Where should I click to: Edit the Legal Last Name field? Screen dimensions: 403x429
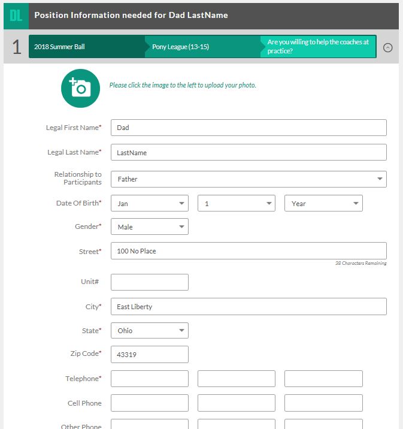[x=249, y=152]
